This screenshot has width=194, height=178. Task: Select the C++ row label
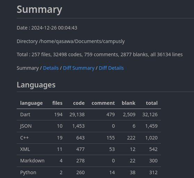(24, 138)
